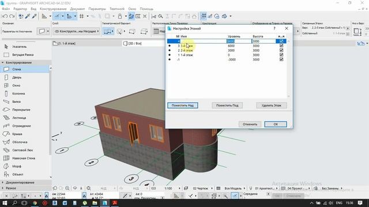Select Бегущая Рамка (Marquee) tool

coord(25,55)
